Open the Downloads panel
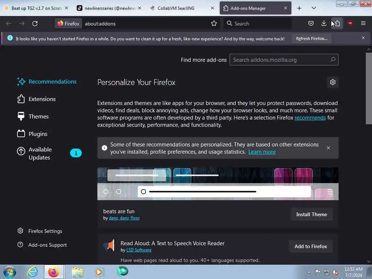 coord(324,23)
